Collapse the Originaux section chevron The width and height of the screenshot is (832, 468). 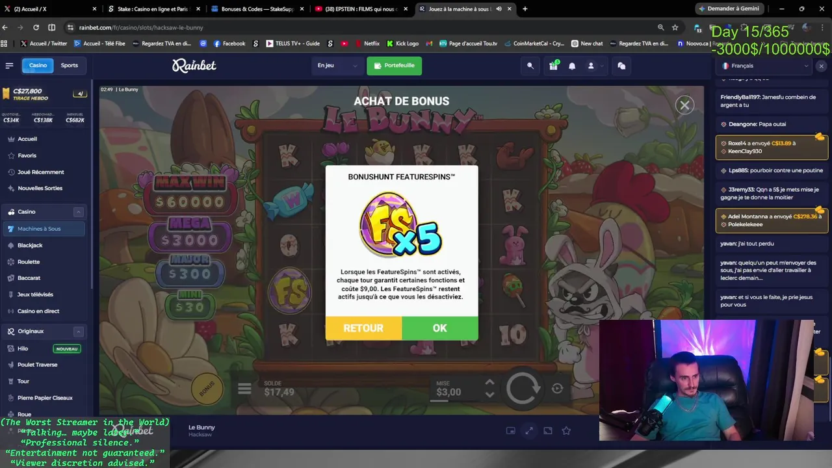point(78,331)
